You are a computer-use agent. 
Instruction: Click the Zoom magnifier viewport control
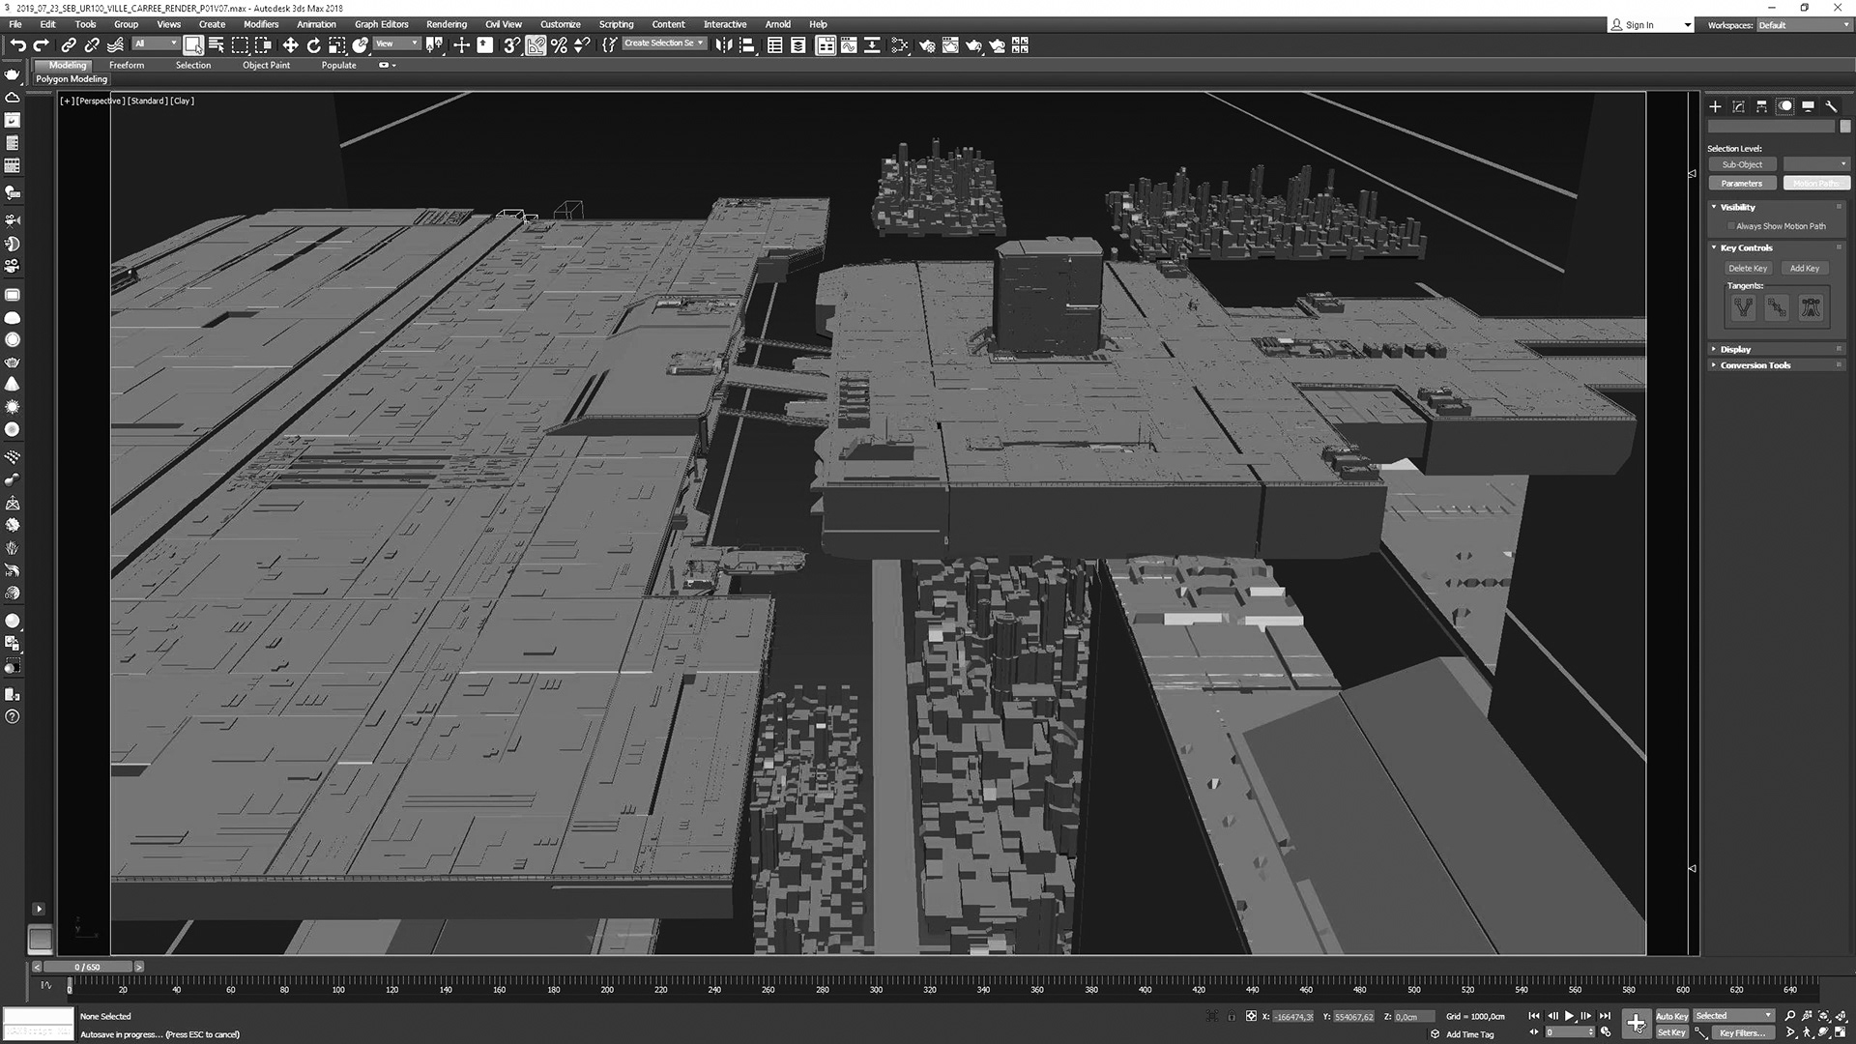(1790, 1016)
